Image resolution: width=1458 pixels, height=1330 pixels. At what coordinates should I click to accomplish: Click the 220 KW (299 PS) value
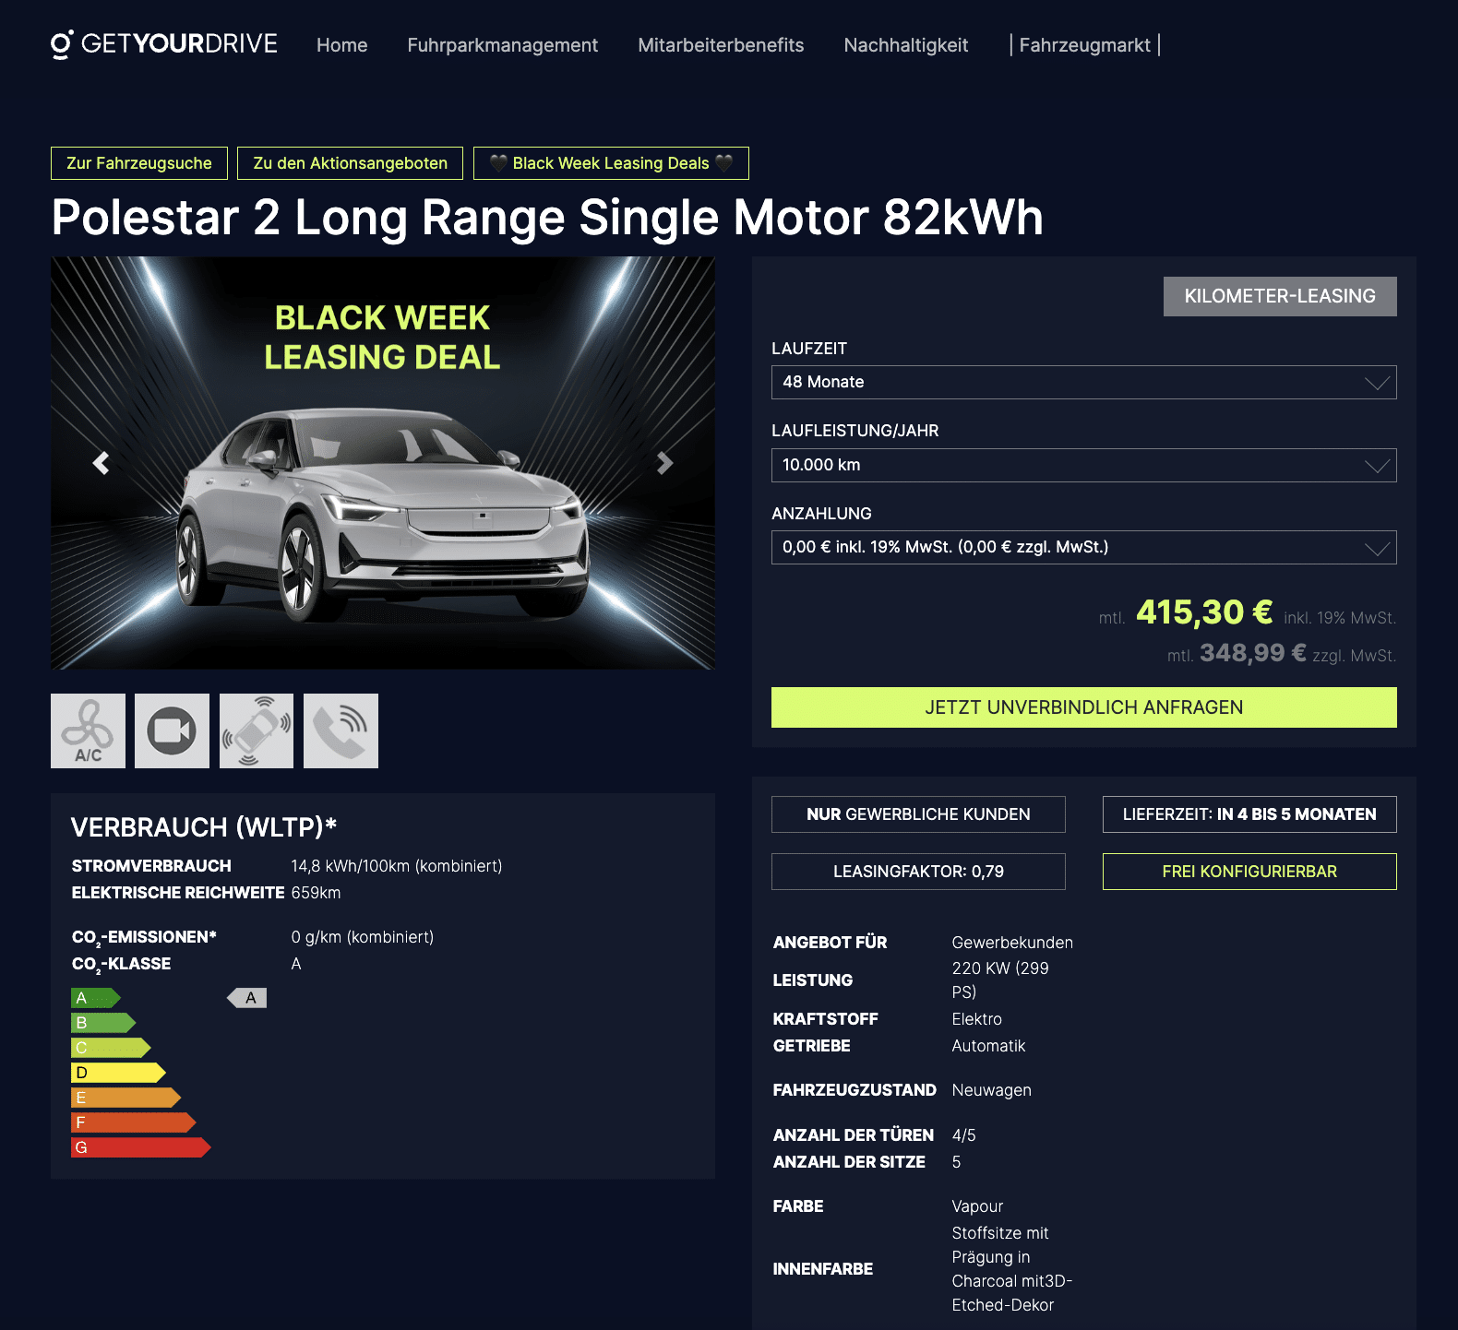(1000, 980)
